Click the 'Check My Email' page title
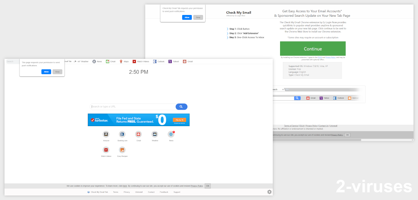 point(239,13)
